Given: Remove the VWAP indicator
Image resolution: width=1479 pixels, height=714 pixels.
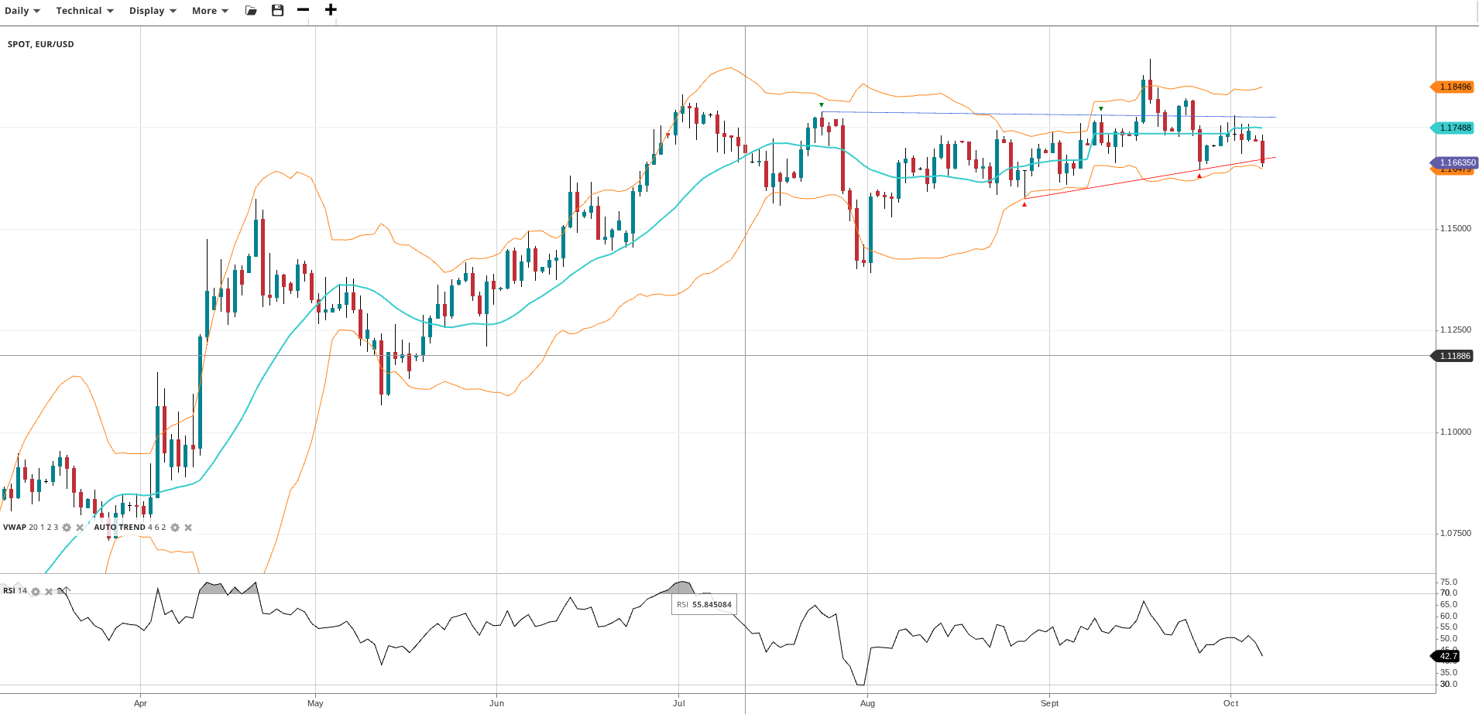Looking at the screenshot, I should pyautogui.click(x=80, y=528).
